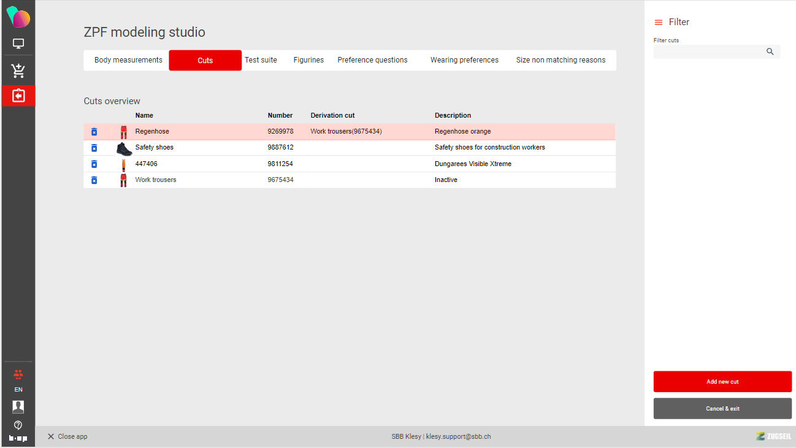Click the search magnifier in Filter cuts

(770, 52)
